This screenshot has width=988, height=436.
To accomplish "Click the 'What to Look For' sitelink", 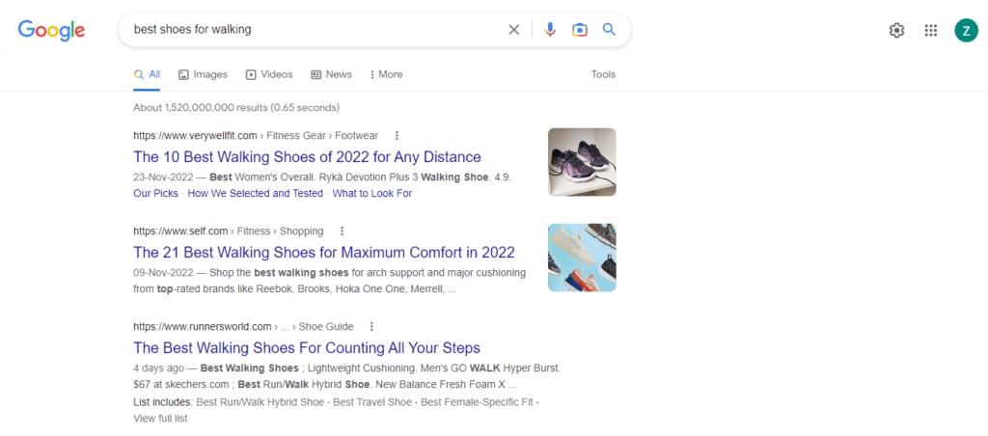I will (371, 194).
